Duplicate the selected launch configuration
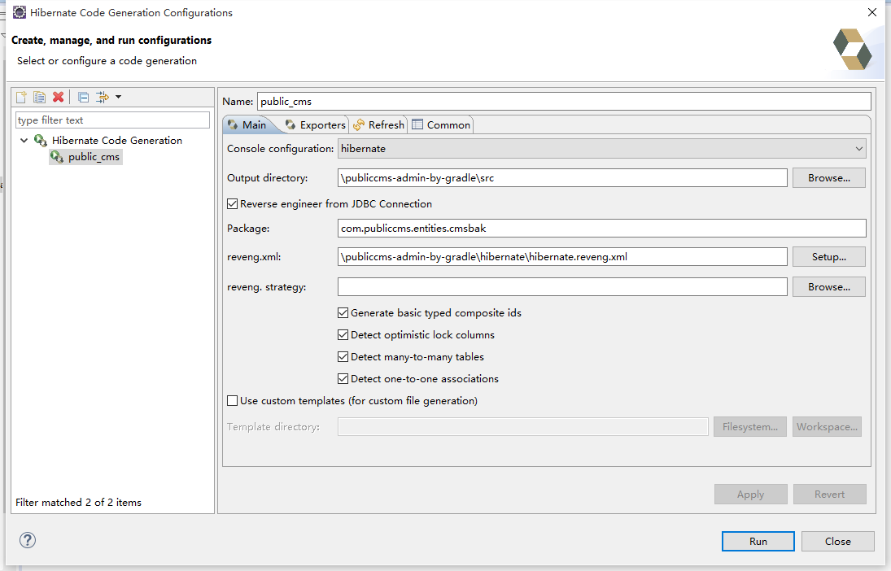 [x=39, y=98]
